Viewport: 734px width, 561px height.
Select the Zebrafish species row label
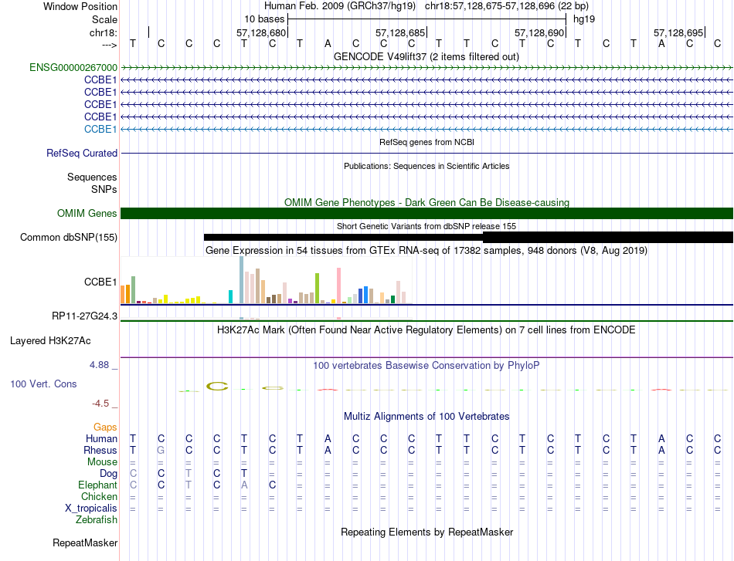tap(97, 519)
